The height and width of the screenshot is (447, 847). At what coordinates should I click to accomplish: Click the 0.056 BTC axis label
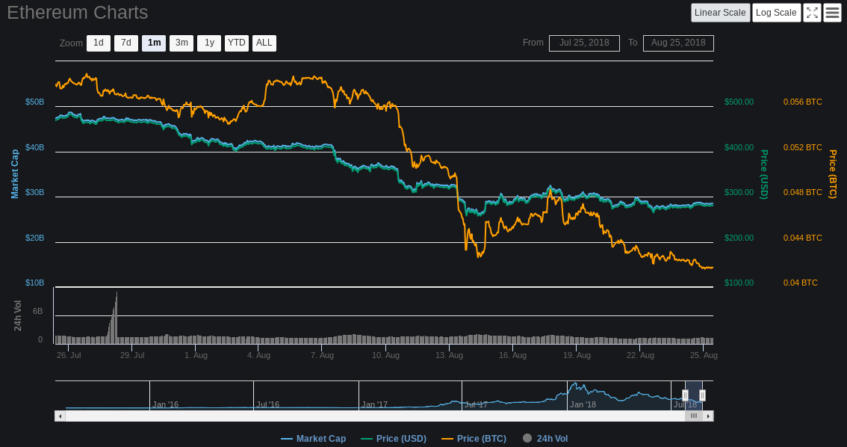pyautogui.click(x=803, y=102)
